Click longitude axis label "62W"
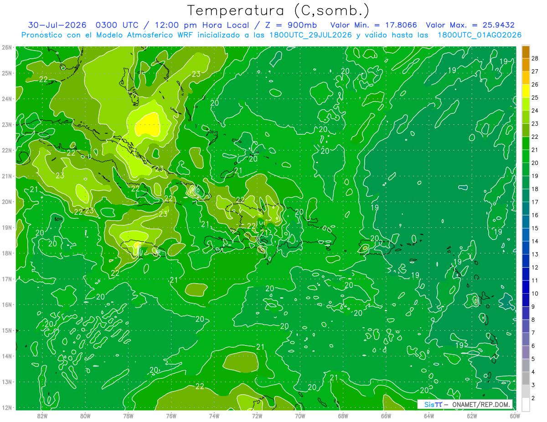The height and width of the screenshot is (422, 547). click(x=472, y=416)
